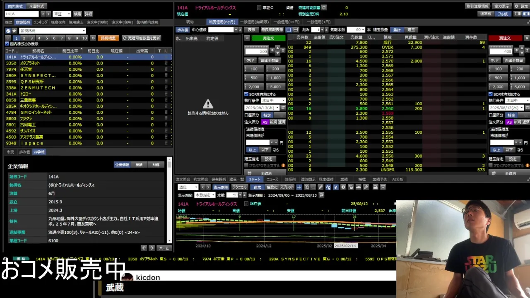This screenshot has height=298, width=530.
Task: Click the chart period reset arrow icon
Action: (x=322, y=195)
